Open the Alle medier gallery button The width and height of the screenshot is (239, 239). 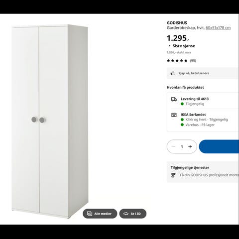click(x=100, y=214)
